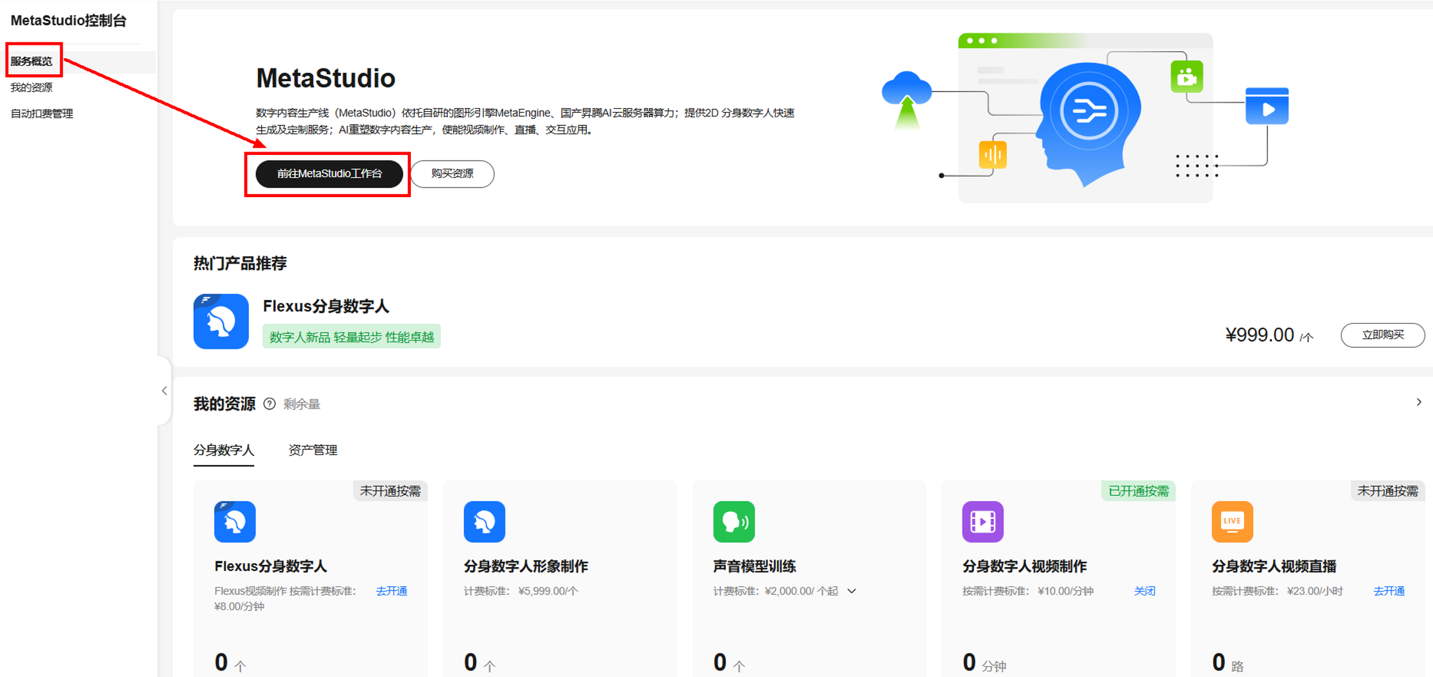Click the 分身数字人视频制作 card title
This screenshot has height=677, width=1433.
1025,566
